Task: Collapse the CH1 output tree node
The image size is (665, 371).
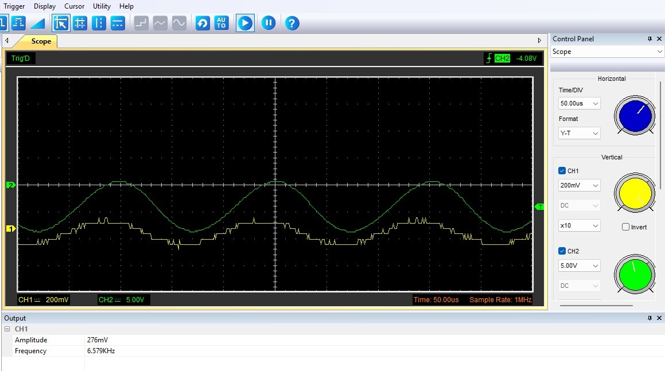Action: (x=7, y=329)
